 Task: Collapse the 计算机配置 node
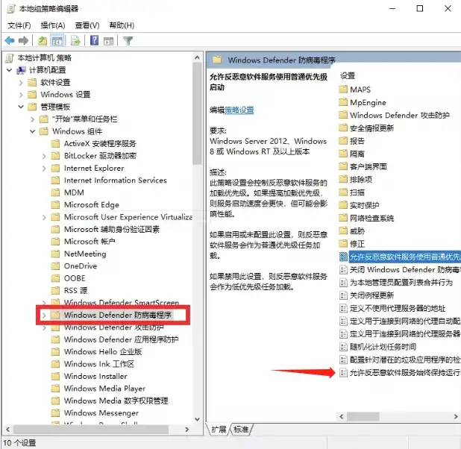[10, 70]
